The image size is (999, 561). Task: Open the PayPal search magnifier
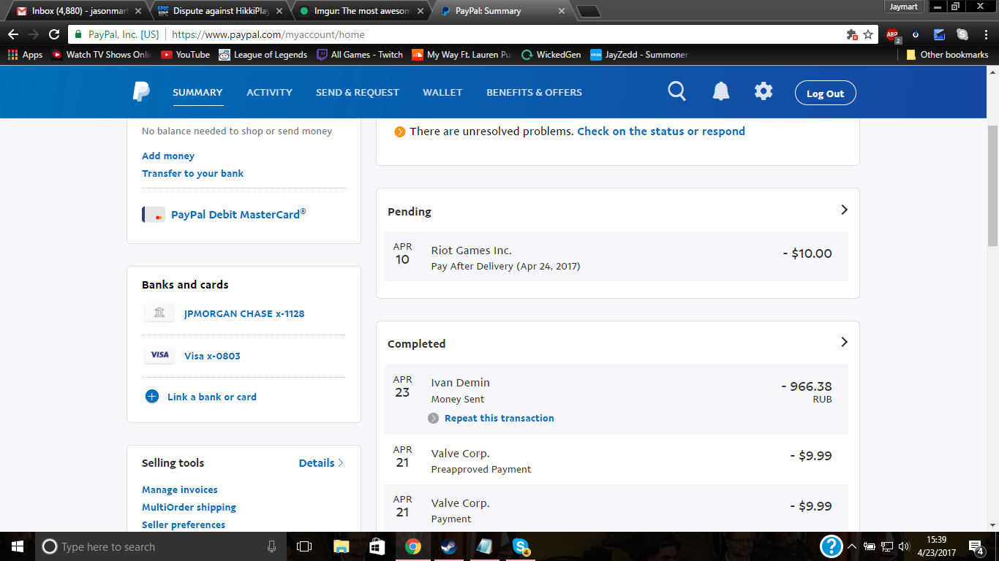click(x=677, y=91)
